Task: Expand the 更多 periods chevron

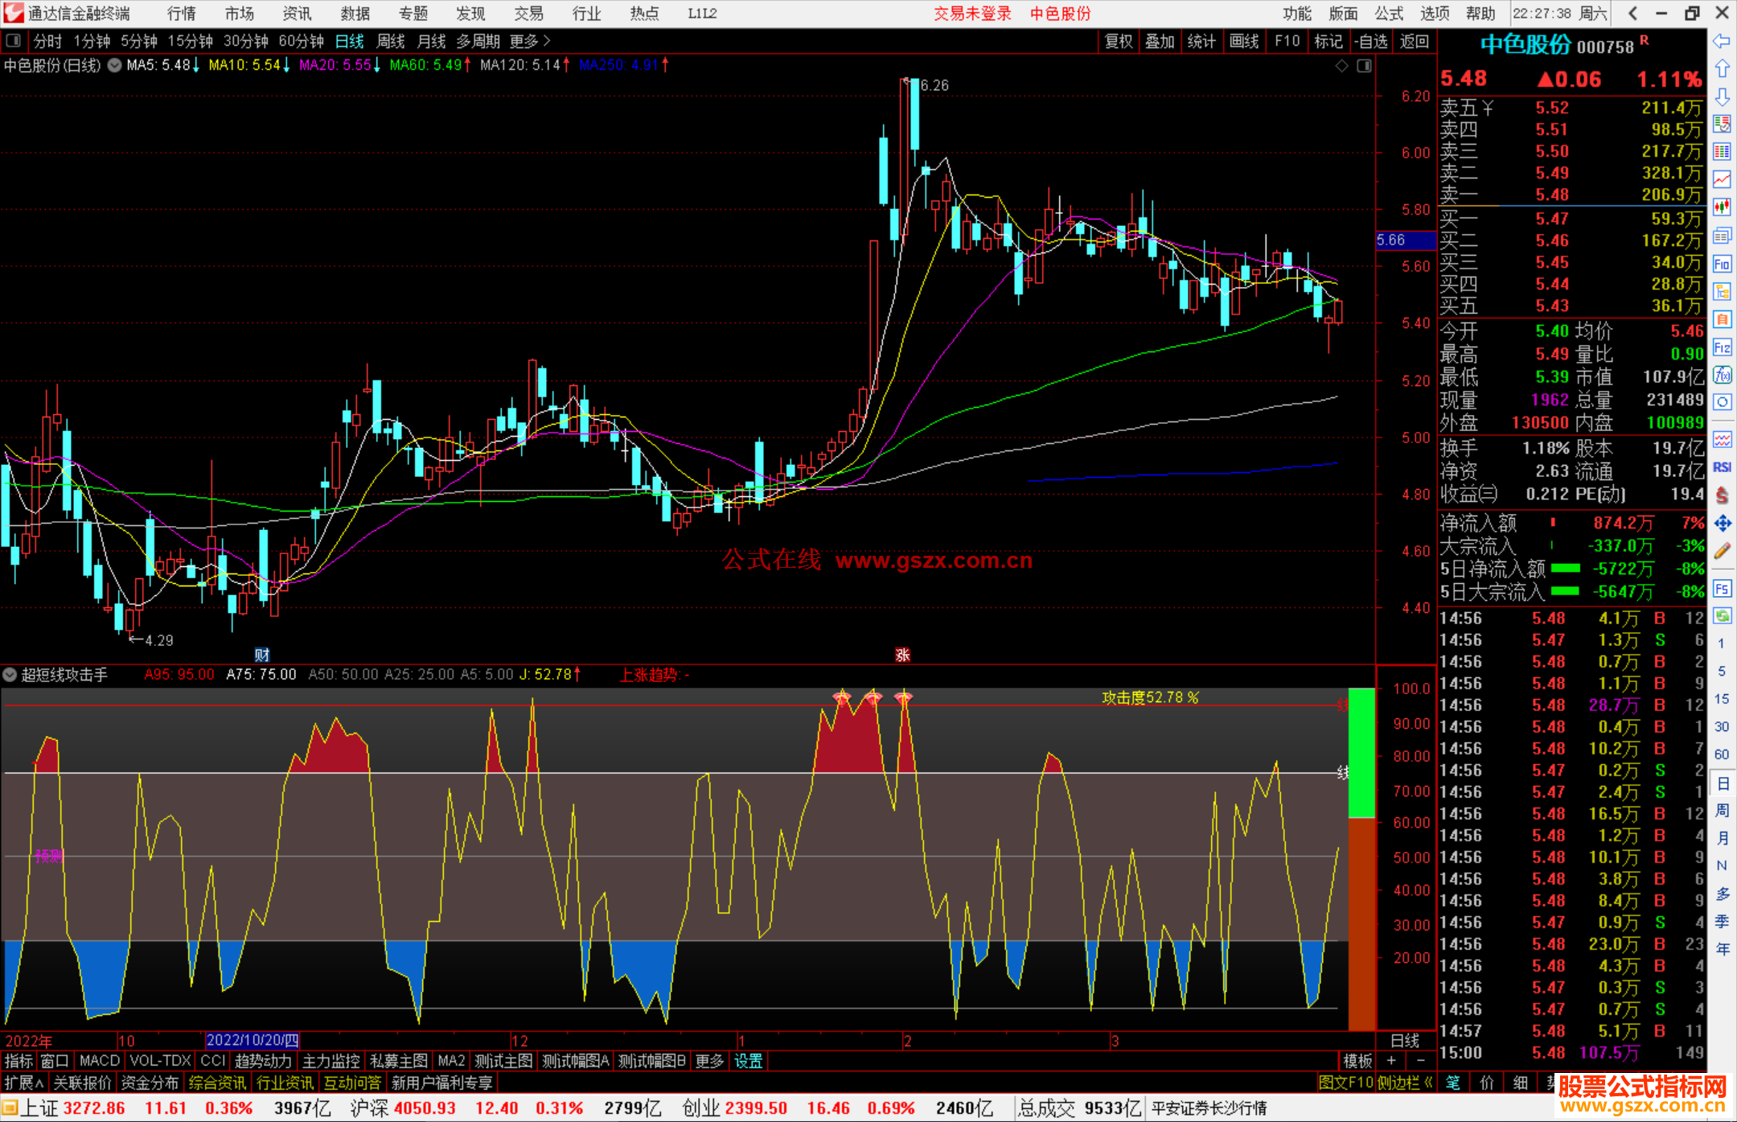Action: (x=547, y=41)
